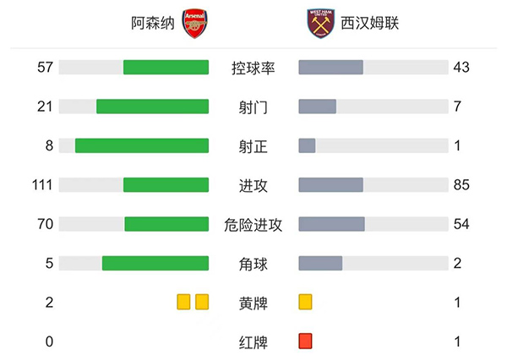Click Arsenal's green shots (射门) bar
The image size is (507, 361).
click(152, 107)
